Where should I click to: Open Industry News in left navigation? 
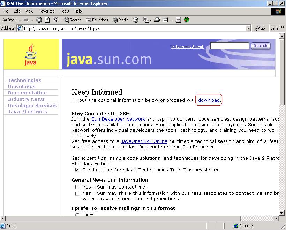[x=26, y=99]
